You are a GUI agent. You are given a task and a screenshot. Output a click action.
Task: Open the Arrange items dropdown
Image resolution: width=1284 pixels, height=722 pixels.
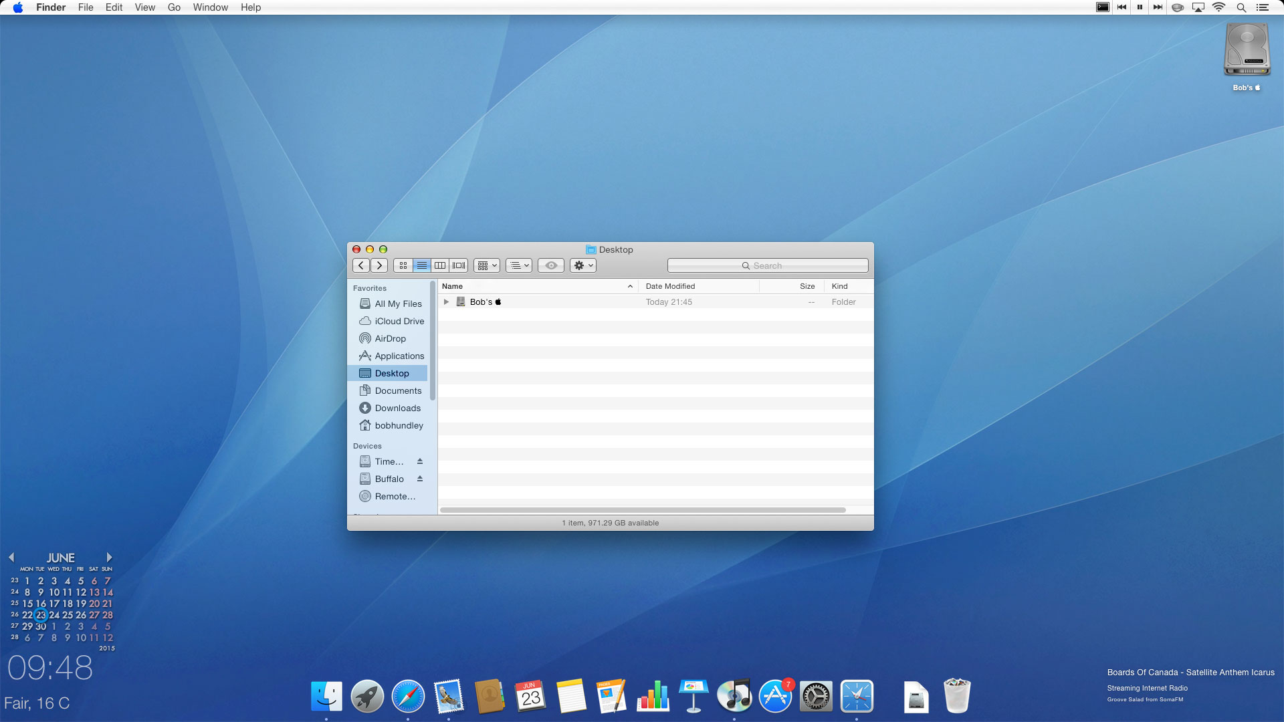[x=487, y=265]
